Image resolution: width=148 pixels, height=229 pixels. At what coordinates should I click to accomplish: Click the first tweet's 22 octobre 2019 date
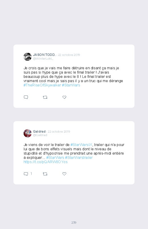(x=69, y=55)
